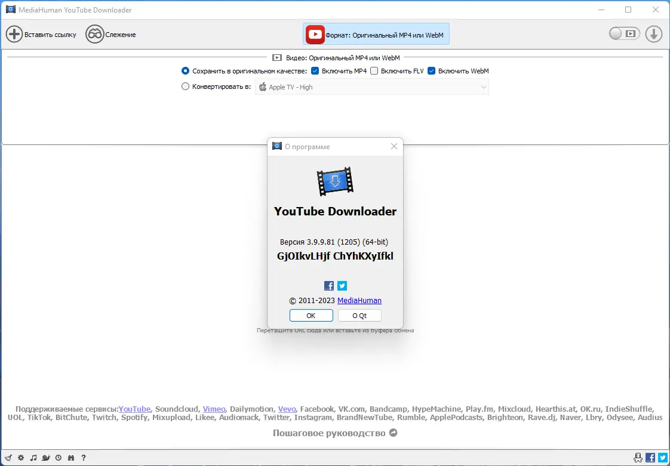Click the plus icon to paste link
The height and width of the screenshot is (466, 670).
coord(14,35)
